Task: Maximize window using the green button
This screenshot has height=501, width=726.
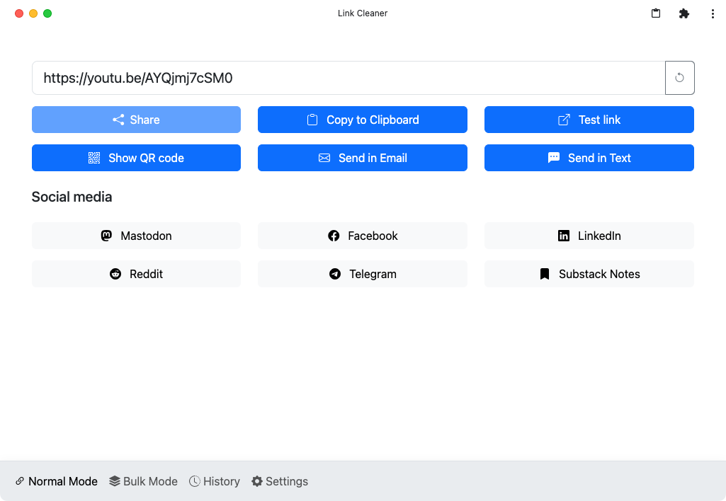Action: (47, 13)
